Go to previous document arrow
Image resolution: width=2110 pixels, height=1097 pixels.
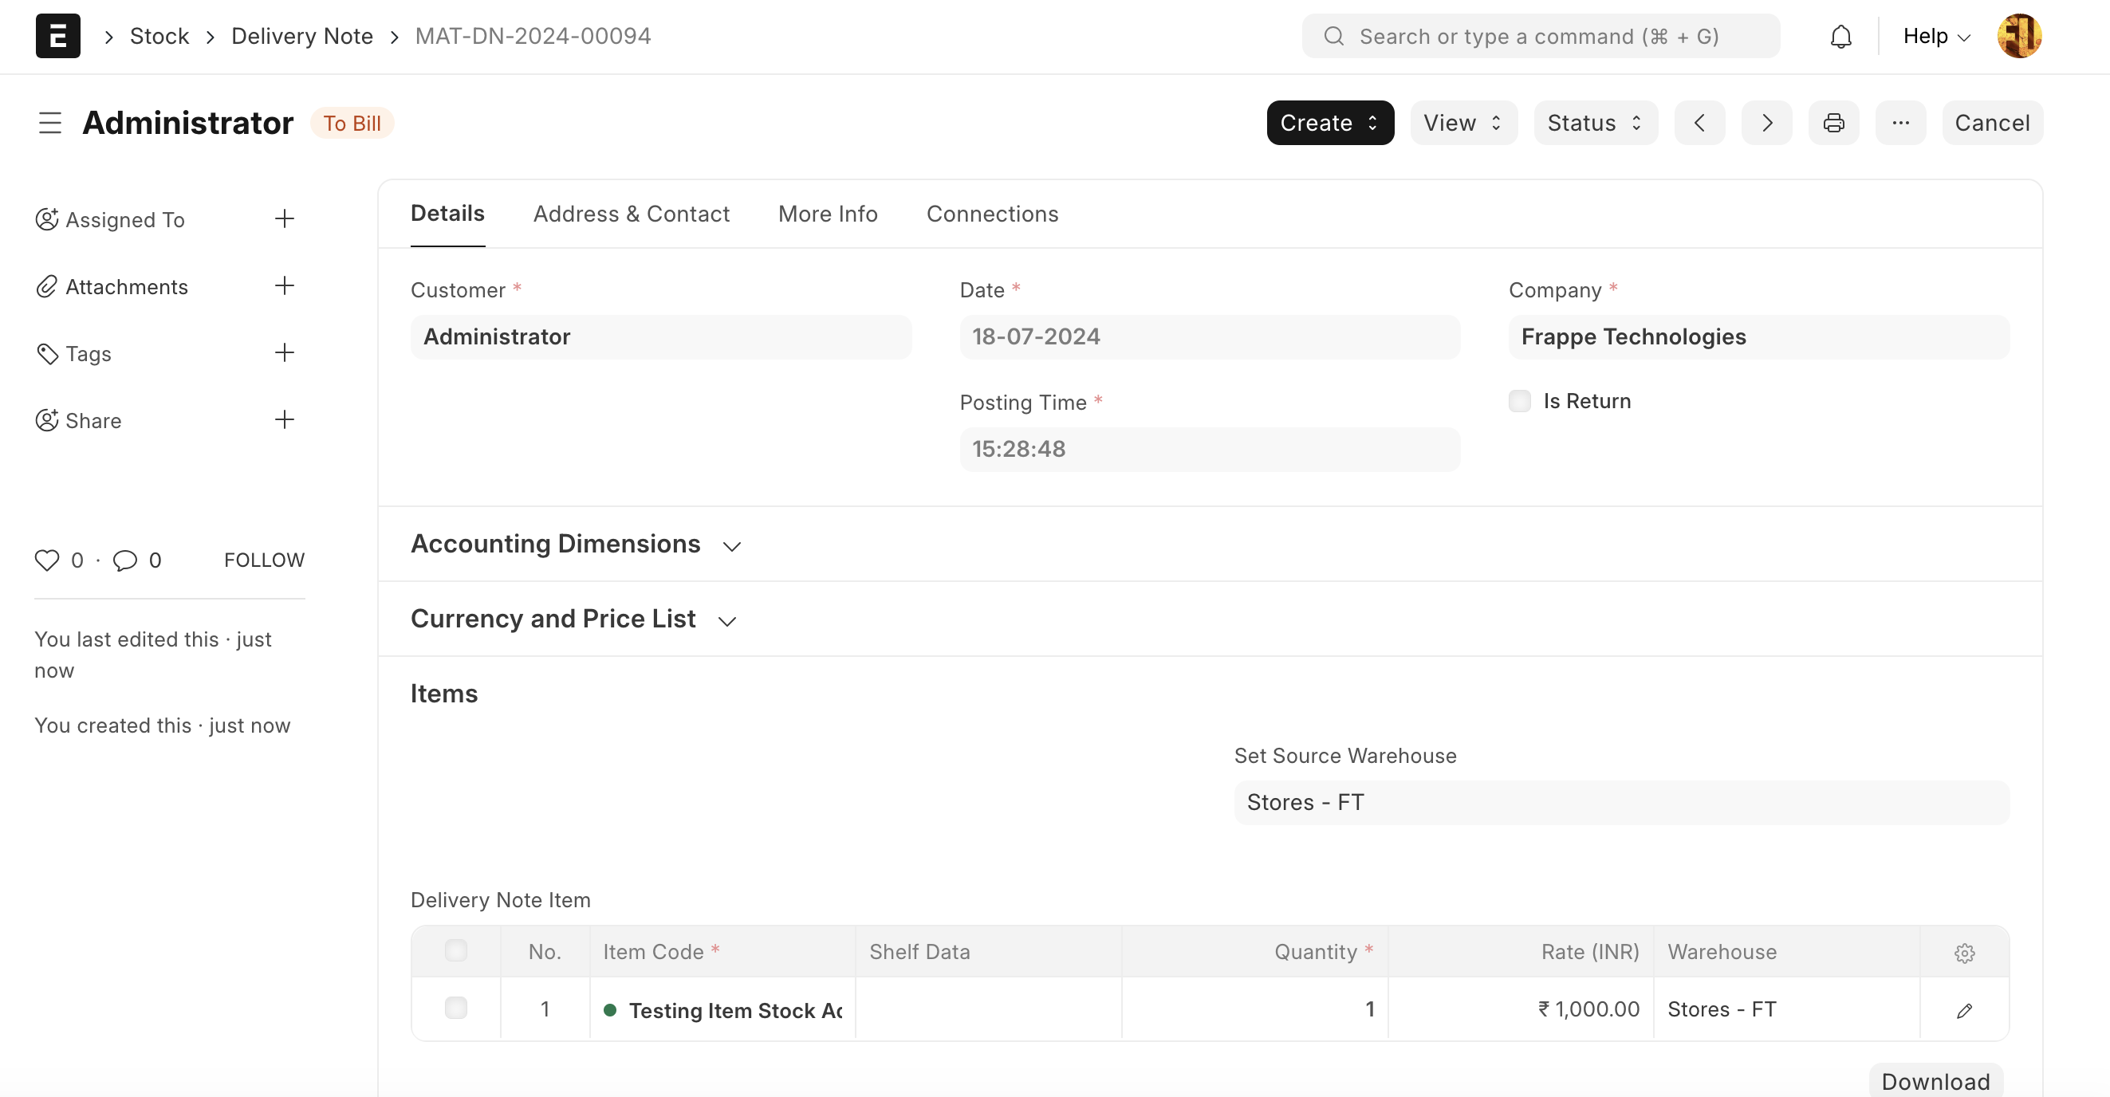click(x=1699, y=123)
